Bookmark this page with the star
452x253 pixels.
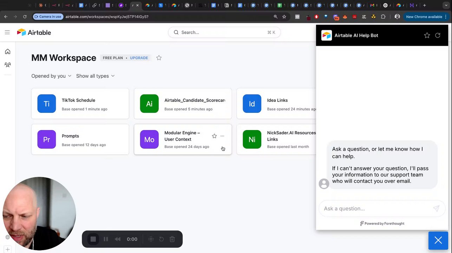[284, 17]
